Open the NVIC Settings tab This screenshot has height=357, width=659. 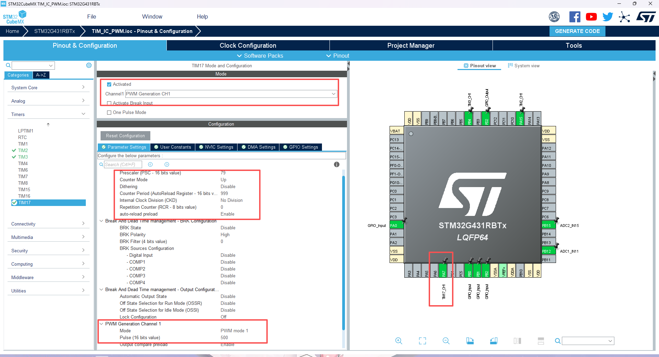[216, 147]
